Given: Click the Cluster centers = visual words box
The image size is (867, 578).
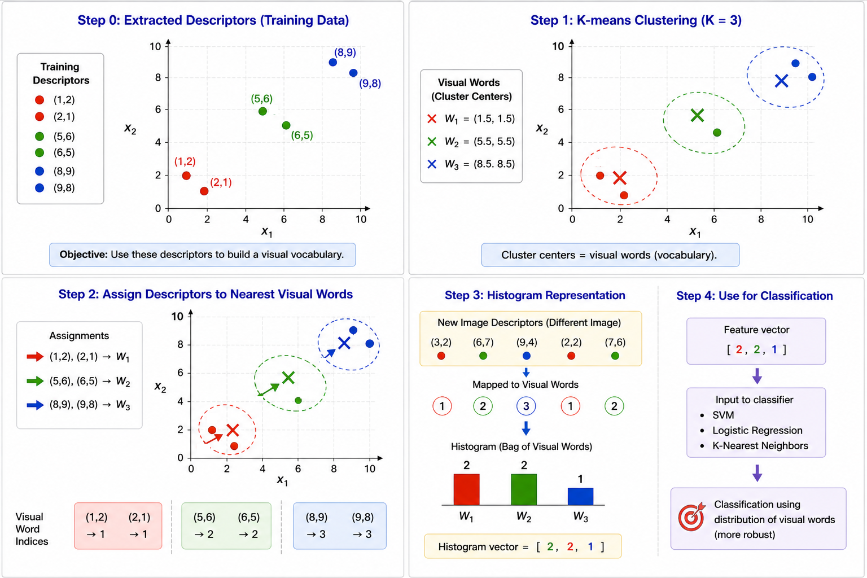Looking at the screenshot, I should tap(610, 255).
